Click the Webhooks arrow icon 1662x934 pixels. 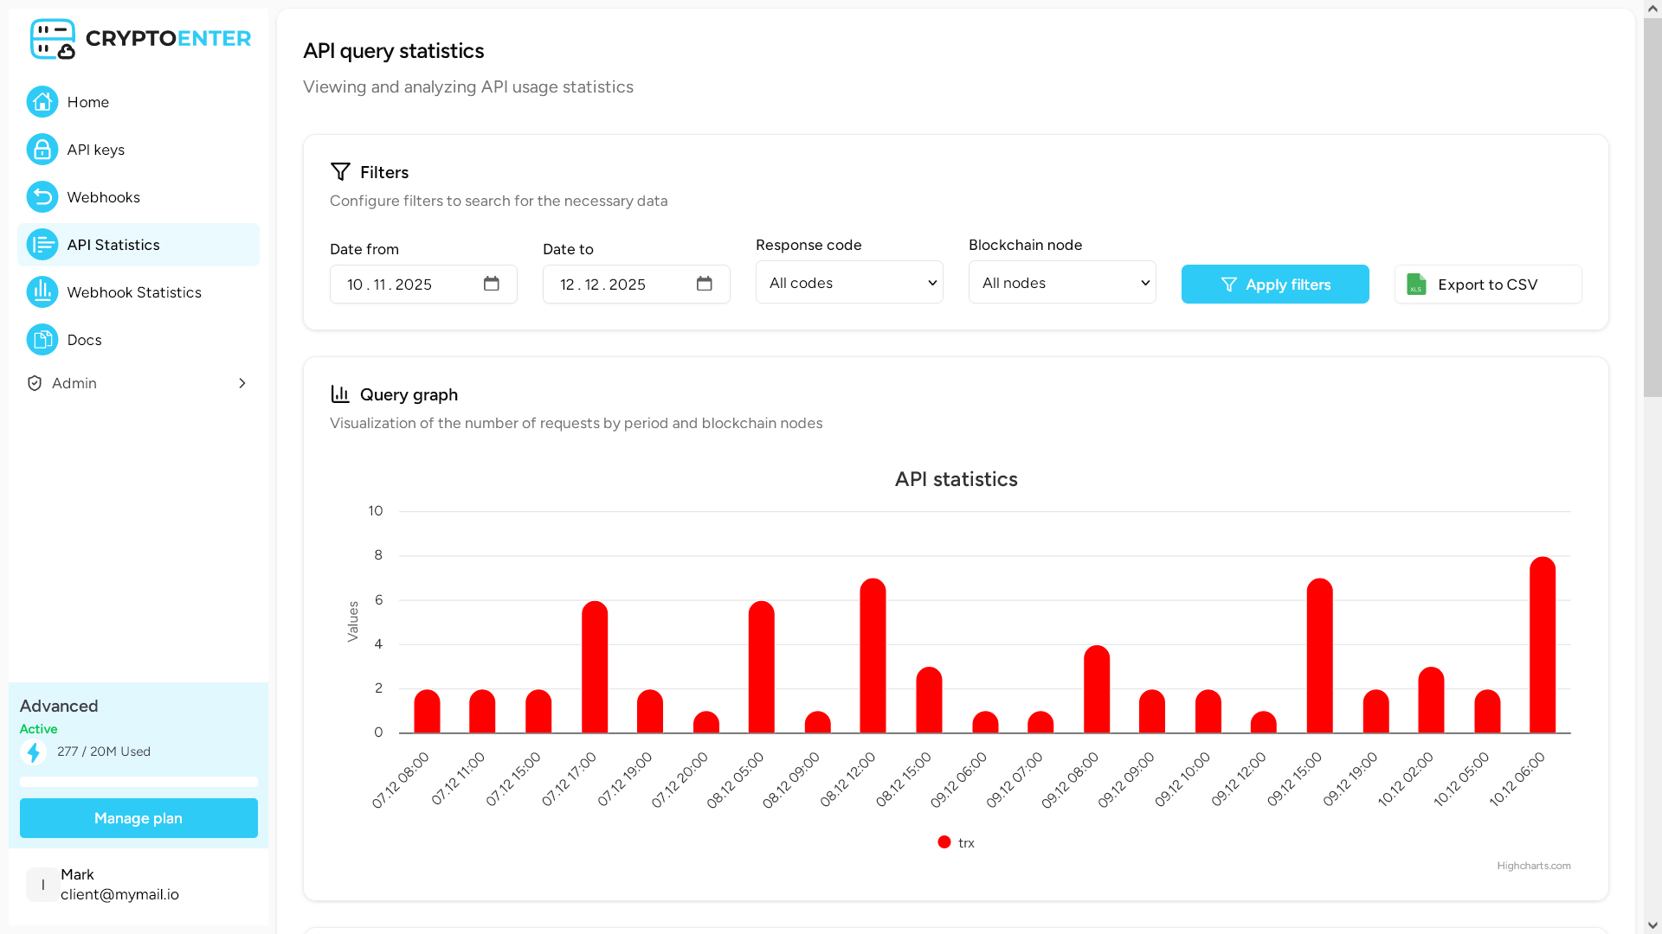click(42, 197)
